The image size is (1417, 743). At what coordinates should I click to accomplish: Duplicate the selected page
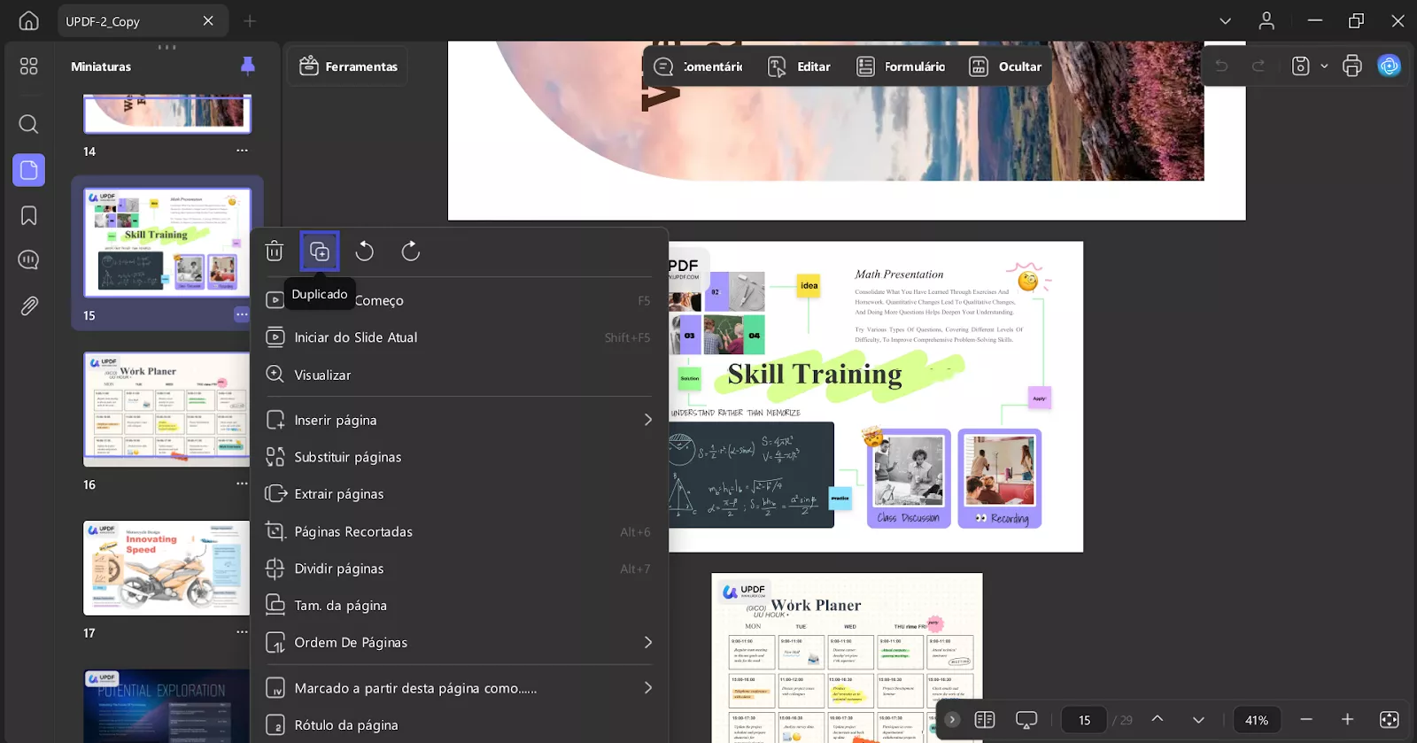point(320,252)
